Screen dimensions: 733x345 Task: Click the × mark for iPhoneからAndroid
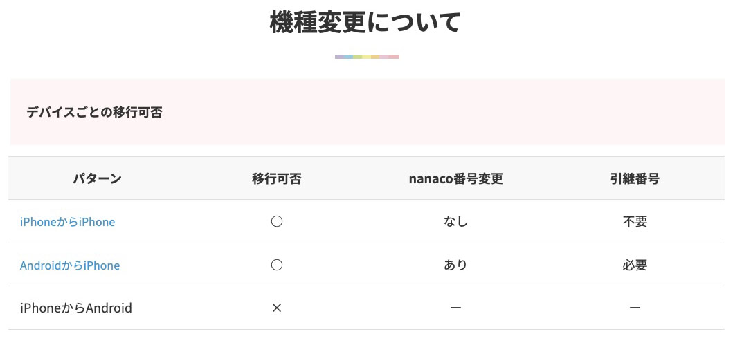[277, 308]
